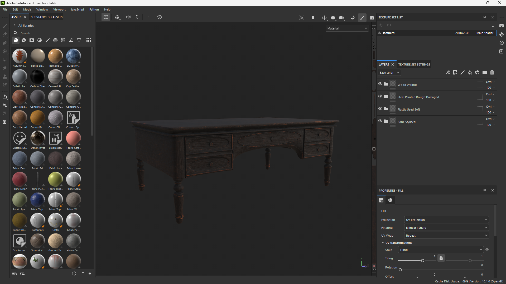Click the Wood Walnut opacity value
Viewport: 506px width, 284px height.
(489, 88)
